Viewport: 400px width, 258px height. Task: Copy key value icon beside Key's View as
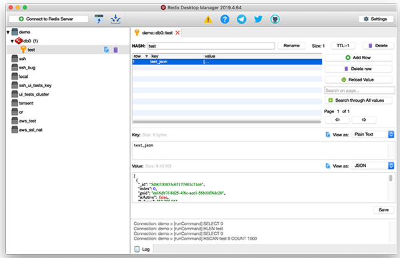pyautogui.click(x=328, y=134)
